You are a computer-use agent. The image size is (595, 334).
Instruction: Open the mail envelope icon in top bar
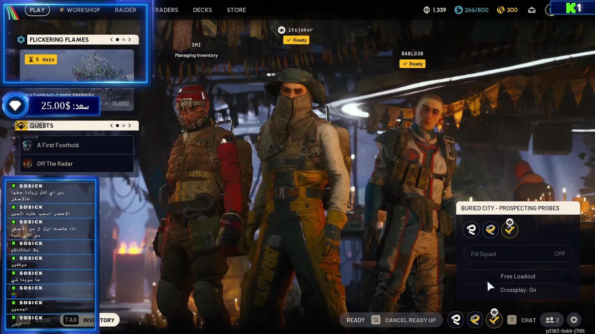(x=532, y=10)
